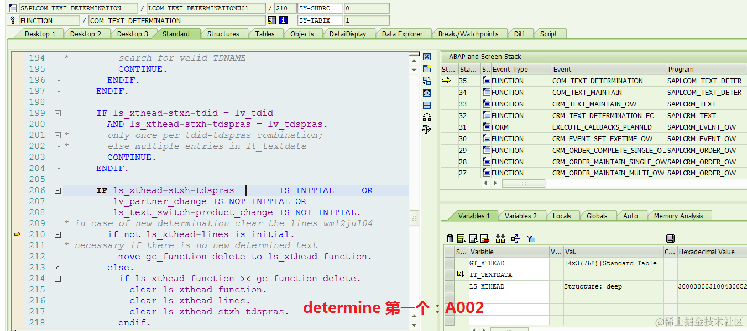The width and height of the screenshot is (747, 331).
Task: Click the blue box icon in the variables toolbar
Action: tap(531, 238)
